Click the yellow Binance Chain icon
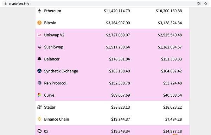This screenshot has height=135, width=211. 39,119
